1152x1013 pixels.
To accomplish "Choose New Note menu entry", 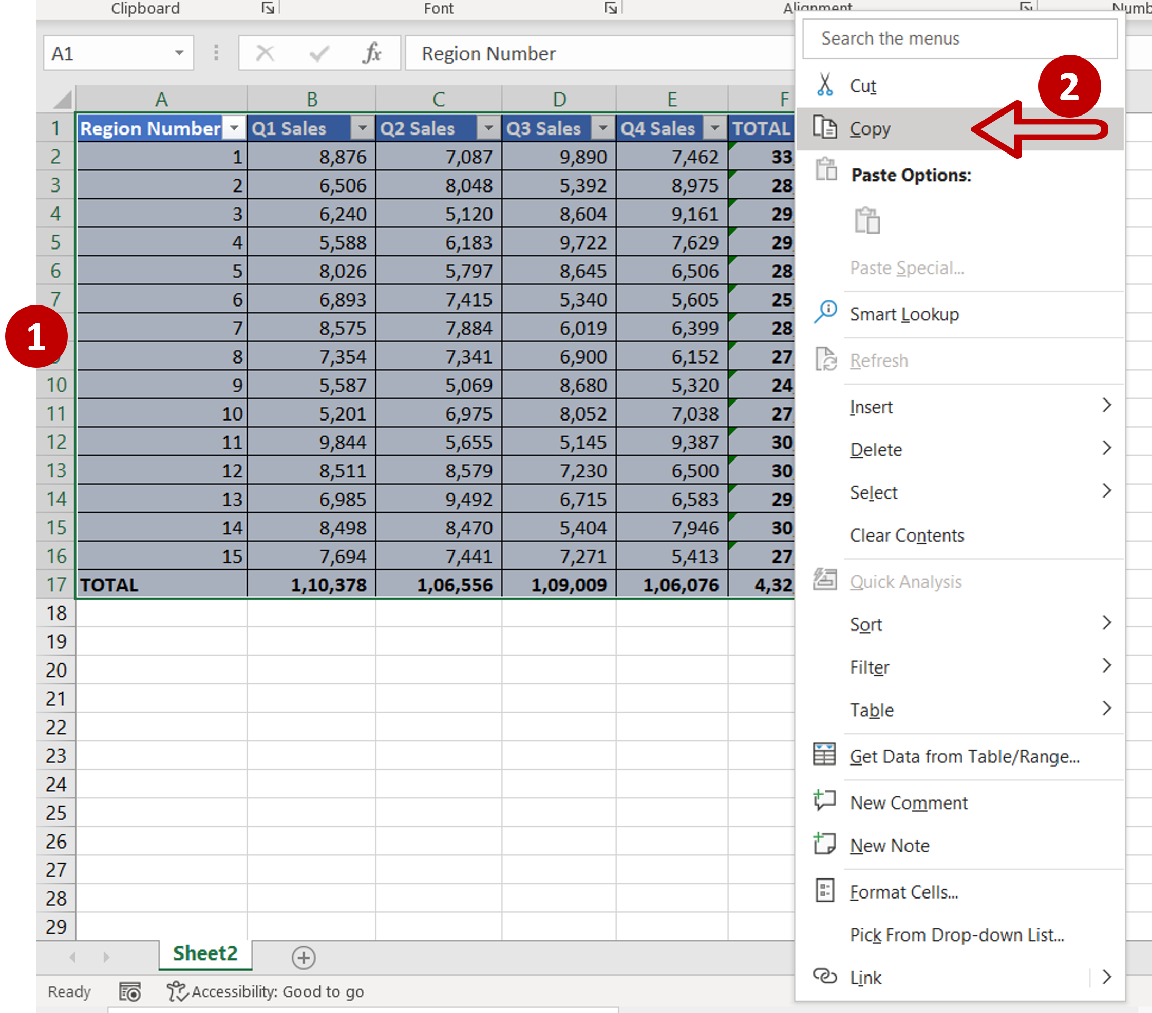I will (960, 845).
